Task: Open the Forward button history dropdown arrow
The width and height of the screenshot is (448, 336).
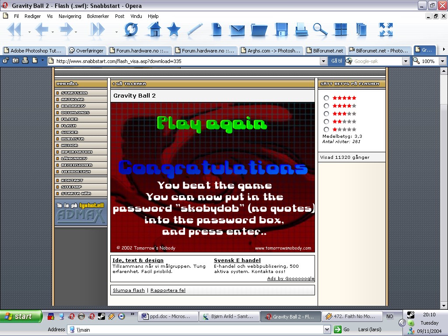Action: pyautogui.click(x=76, y=32)
